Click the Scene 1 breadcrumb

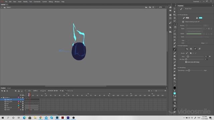(x=9, y=7)
